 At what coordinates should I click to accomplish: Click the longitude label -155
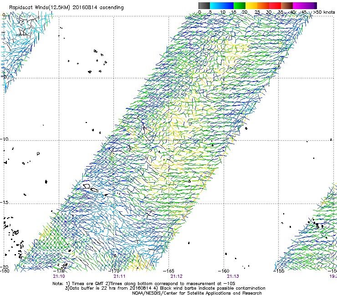[279, 271]
